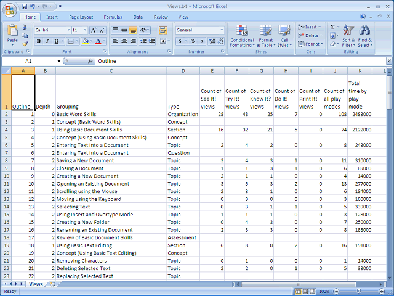Switch to the Page Layout tab
Image resolution: width=394 pixels, height=296 pixels.
pyautogui.click(x=81, y=17)
